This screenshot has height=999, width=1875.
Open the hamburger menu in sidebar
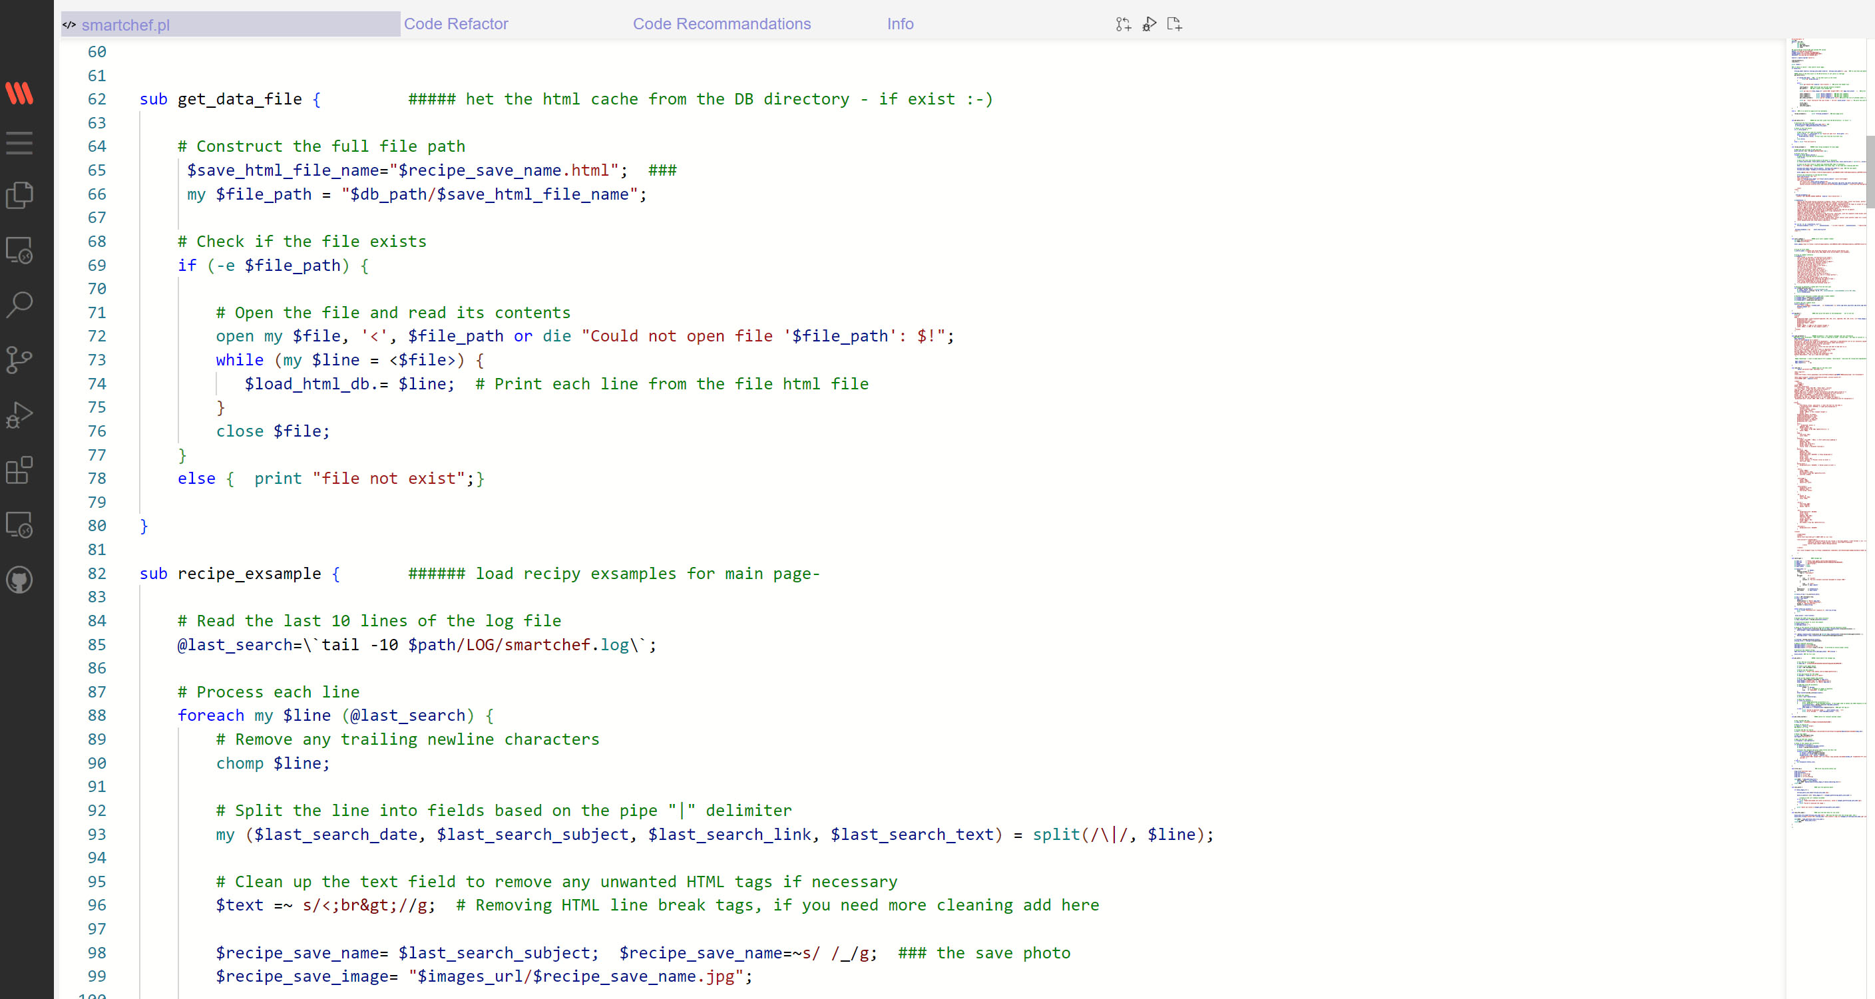click(x=20, y=142)
